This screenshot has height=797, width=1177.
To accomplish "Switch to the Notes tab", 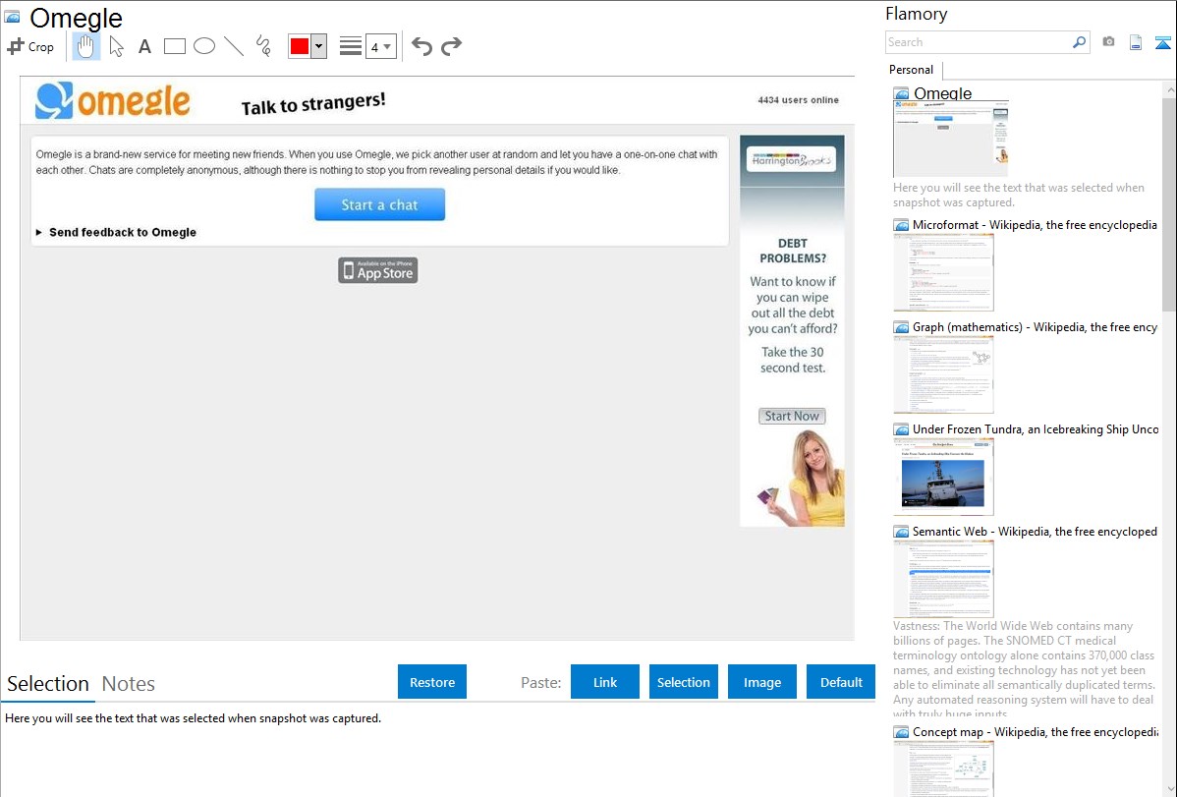I will click(x=129, y=684).
